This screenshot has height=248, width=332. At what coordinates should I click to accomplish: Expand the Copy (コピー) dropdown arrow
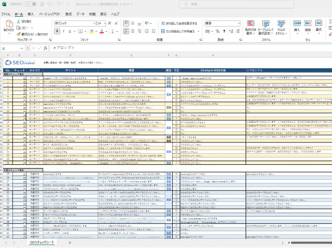(32, 28)
